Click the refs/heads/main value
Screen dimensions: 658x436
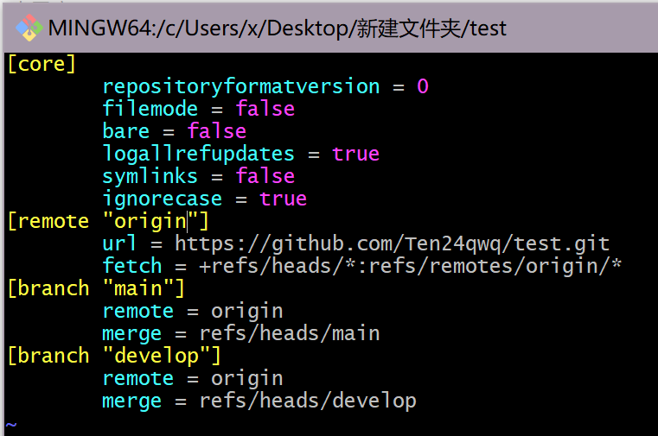click(290, 334)
